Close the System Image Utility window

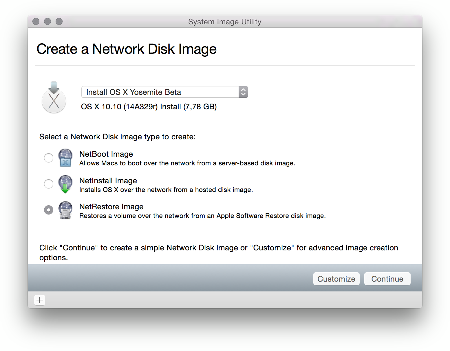(x=36, y=21)
